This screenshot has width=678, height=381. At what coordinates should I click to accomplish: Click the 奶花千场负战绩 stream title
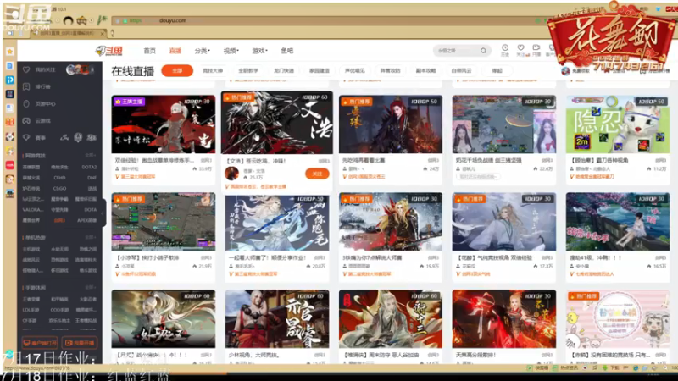489,160
